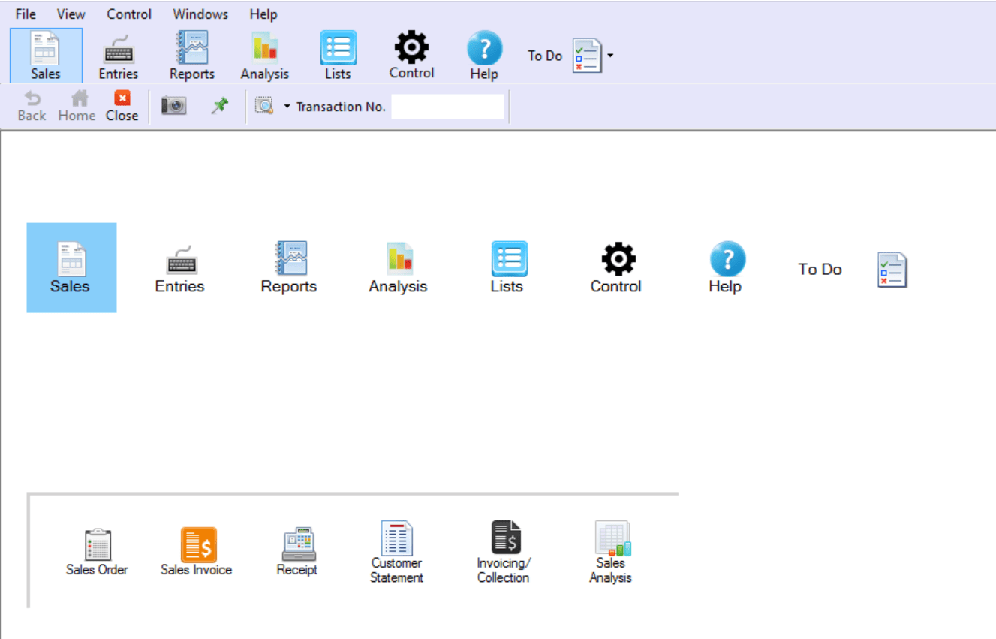This screenshot has height=639, width=996.
Task: Click inside the Transaction No. field
Action: (447, 106)
